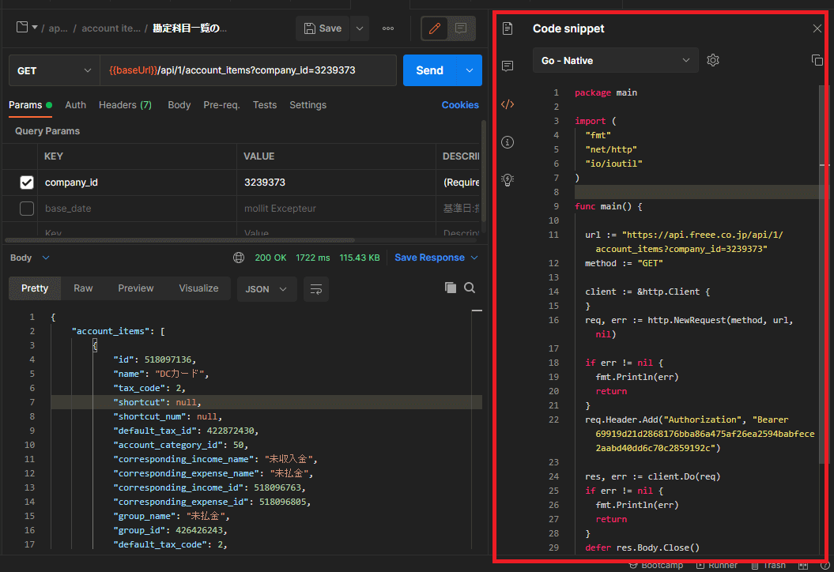Image resolution: width=834 pixels, height=572 pixels.
Task: Open the Go - Native language dropdown
Action: coord(615,60)
